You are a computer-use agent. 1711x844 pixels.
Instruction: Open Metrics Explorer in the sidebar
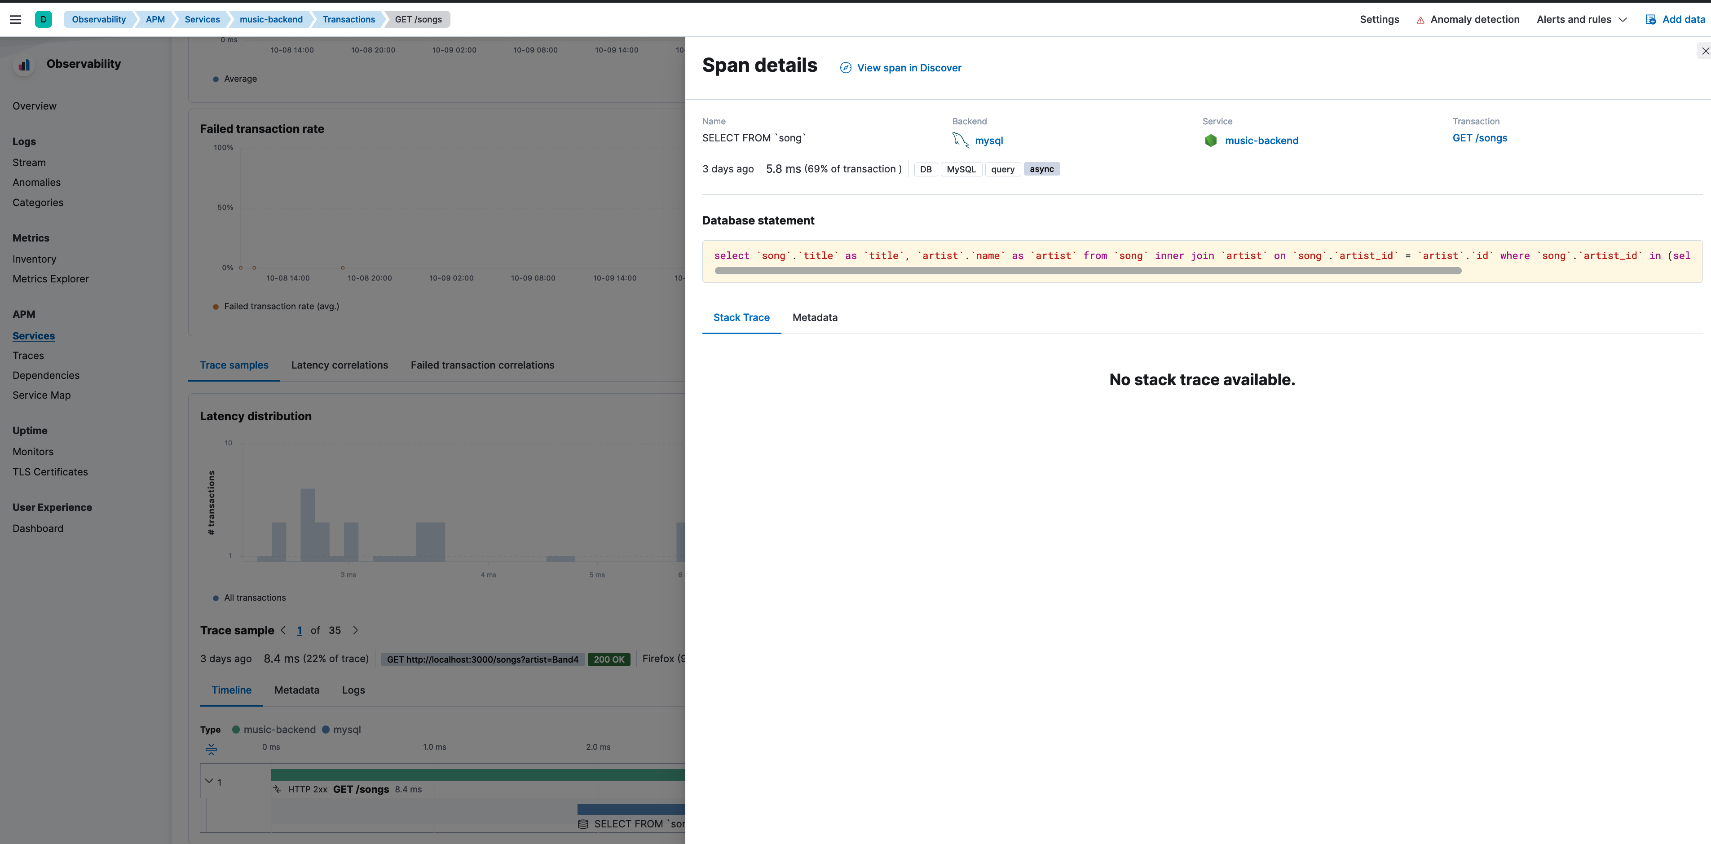50,279
